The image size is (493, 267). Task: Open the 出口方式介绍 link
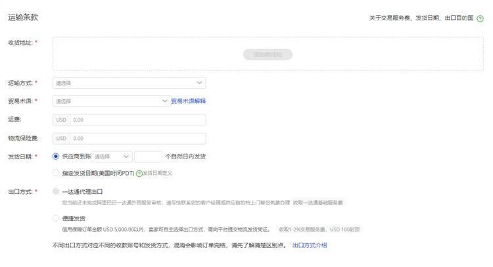point(310,245)
